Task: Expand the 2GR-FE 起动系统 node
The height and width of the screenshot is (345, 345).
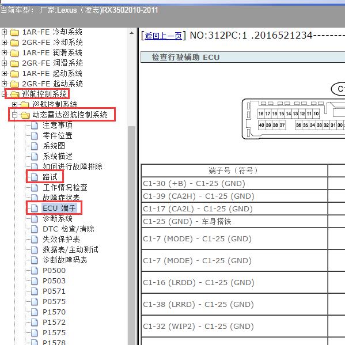Action: click(x=4, y=84)
